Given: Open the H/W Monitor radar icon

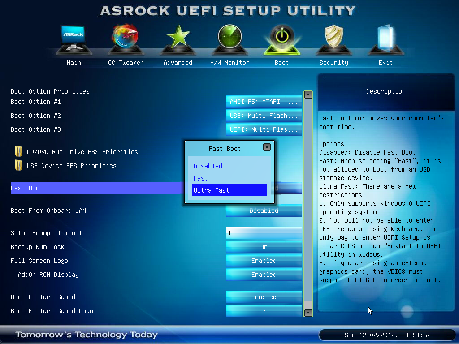Looking at the screenshot, I should [230, 40].
